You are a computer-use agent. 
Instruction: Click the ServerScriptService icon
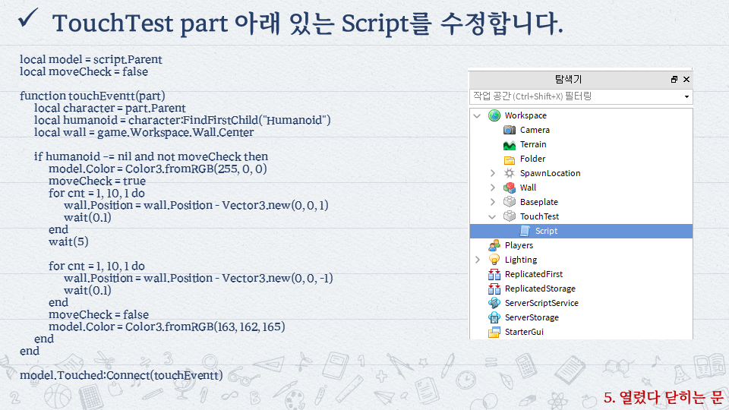pos(494,303)
